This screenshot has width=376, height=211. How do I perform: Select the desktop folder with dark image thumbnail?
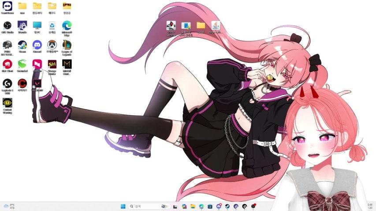(x=67, y=6)
